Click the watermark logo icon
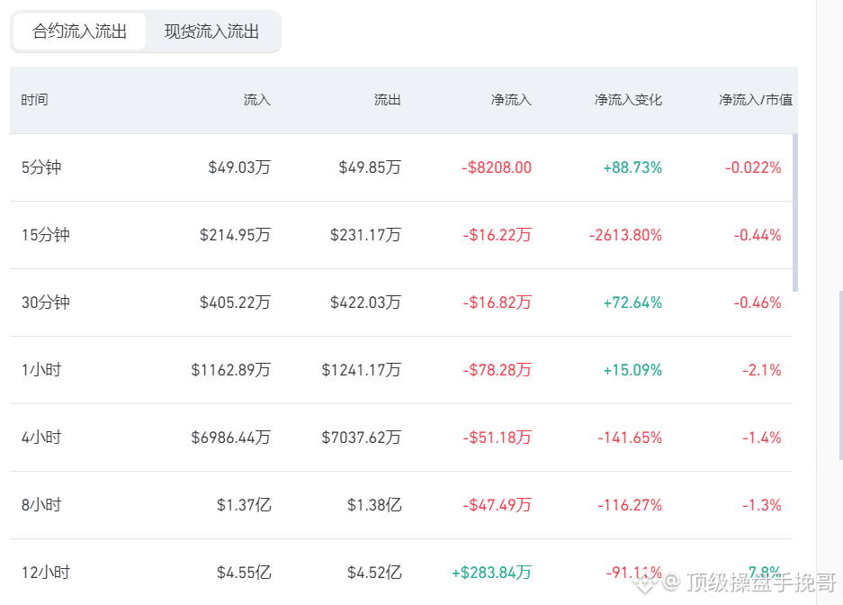843x605 pixels. (x=646, y=582)
